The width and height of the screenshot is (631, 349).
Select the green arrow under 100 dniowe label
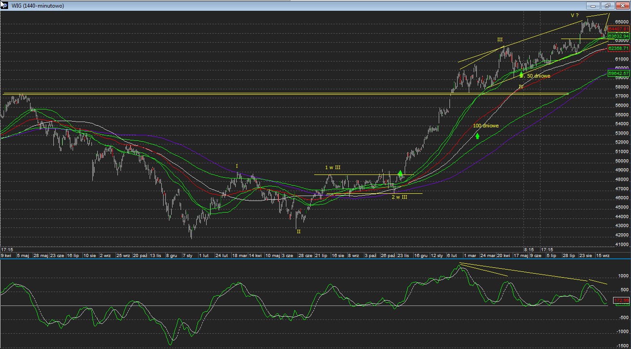478,135
